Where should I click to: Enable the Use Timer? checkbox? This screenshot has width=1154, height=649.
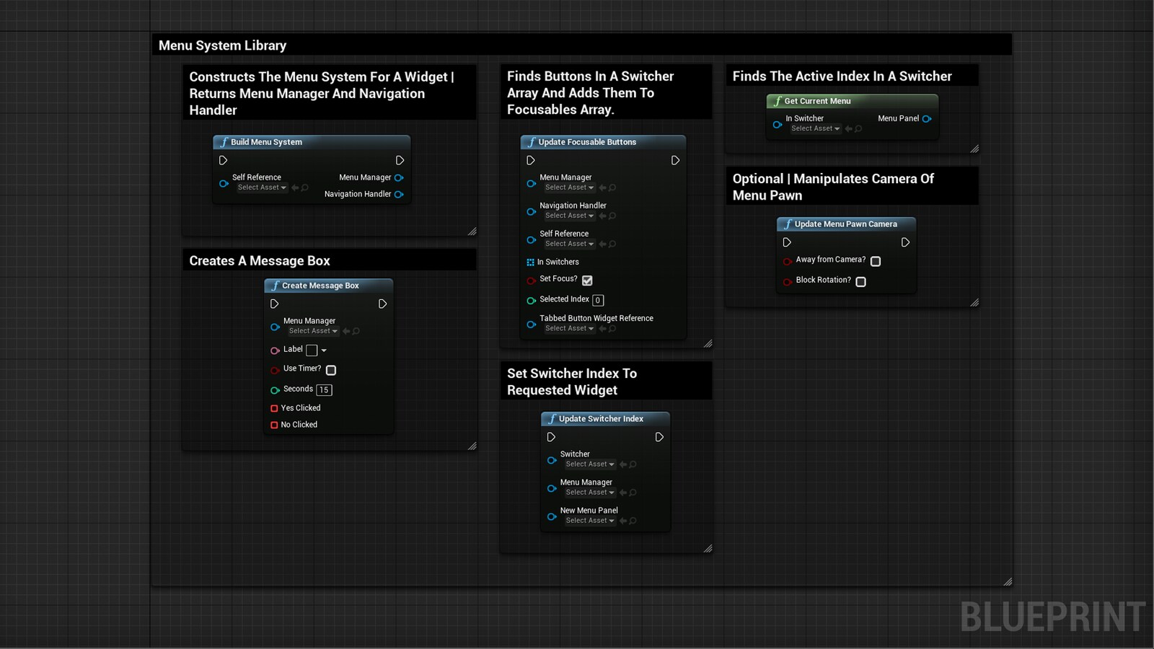[331, 370]
